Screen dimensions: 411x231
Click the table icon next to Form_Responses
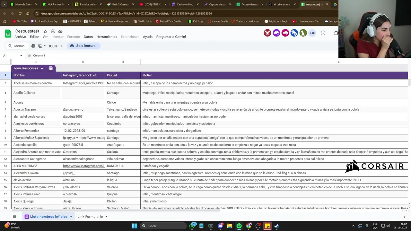tap(51, 68)
